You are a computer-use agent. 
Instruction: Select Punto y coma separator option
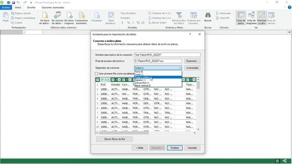[x=158, y=77]
